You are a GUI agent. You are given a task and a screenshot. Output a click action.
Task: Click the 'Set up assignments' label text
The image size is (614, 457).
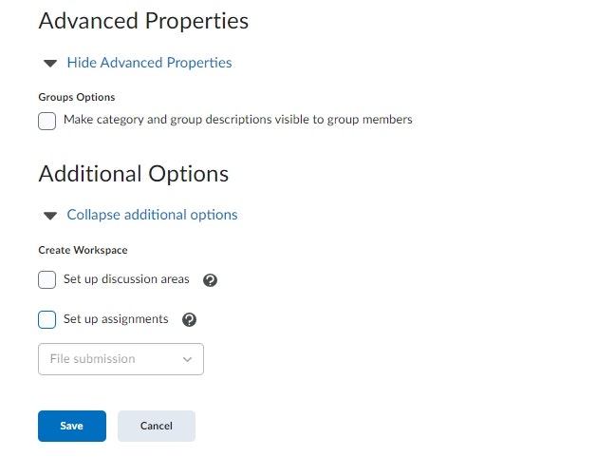coord(116,319)
